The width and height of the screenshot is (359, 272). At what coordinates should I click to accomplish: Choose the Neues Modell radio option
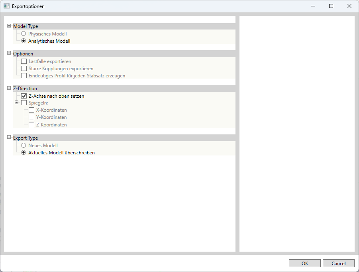[x=24, y=146]
